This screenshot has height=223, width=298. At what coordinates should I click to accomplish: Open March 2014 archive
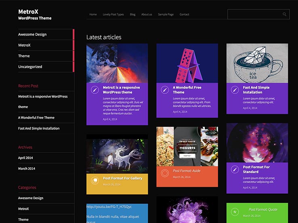point(27,169)
